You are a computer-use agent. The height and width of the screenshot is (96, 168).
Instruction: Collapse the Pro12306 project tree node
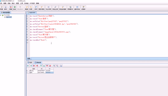[x=1, y=15]
